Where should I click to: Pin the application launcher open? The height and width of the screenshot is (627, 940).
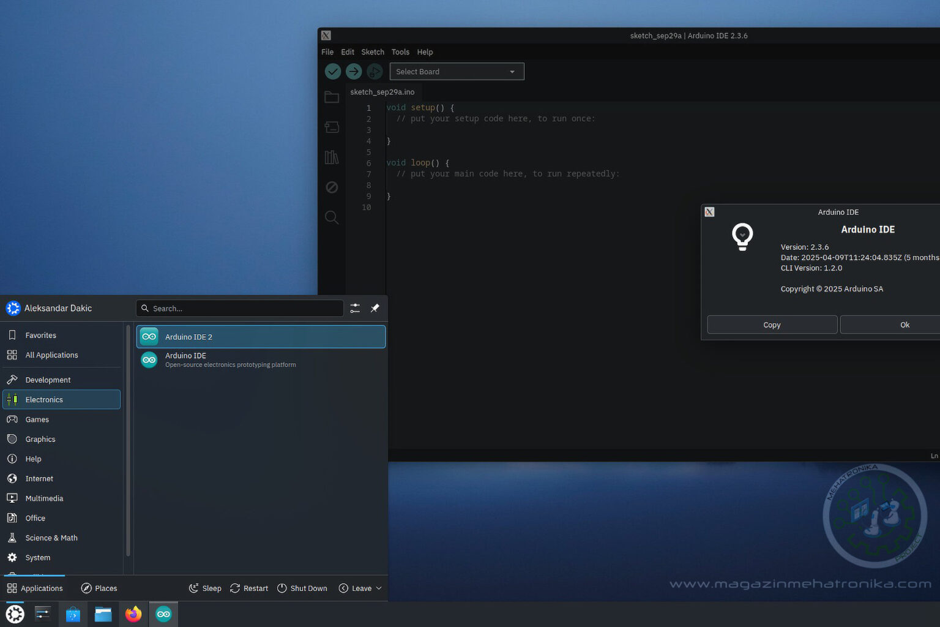375,308
